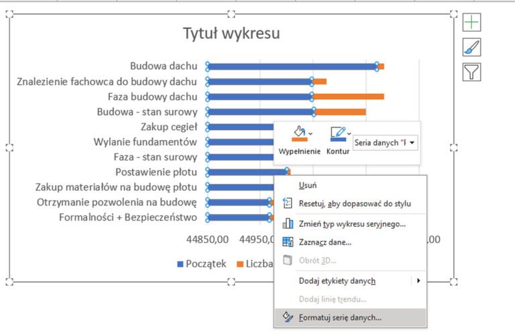Click the Zaznacz dane table icon
This screenshot has width=515, height=332.
click(288, 242)
